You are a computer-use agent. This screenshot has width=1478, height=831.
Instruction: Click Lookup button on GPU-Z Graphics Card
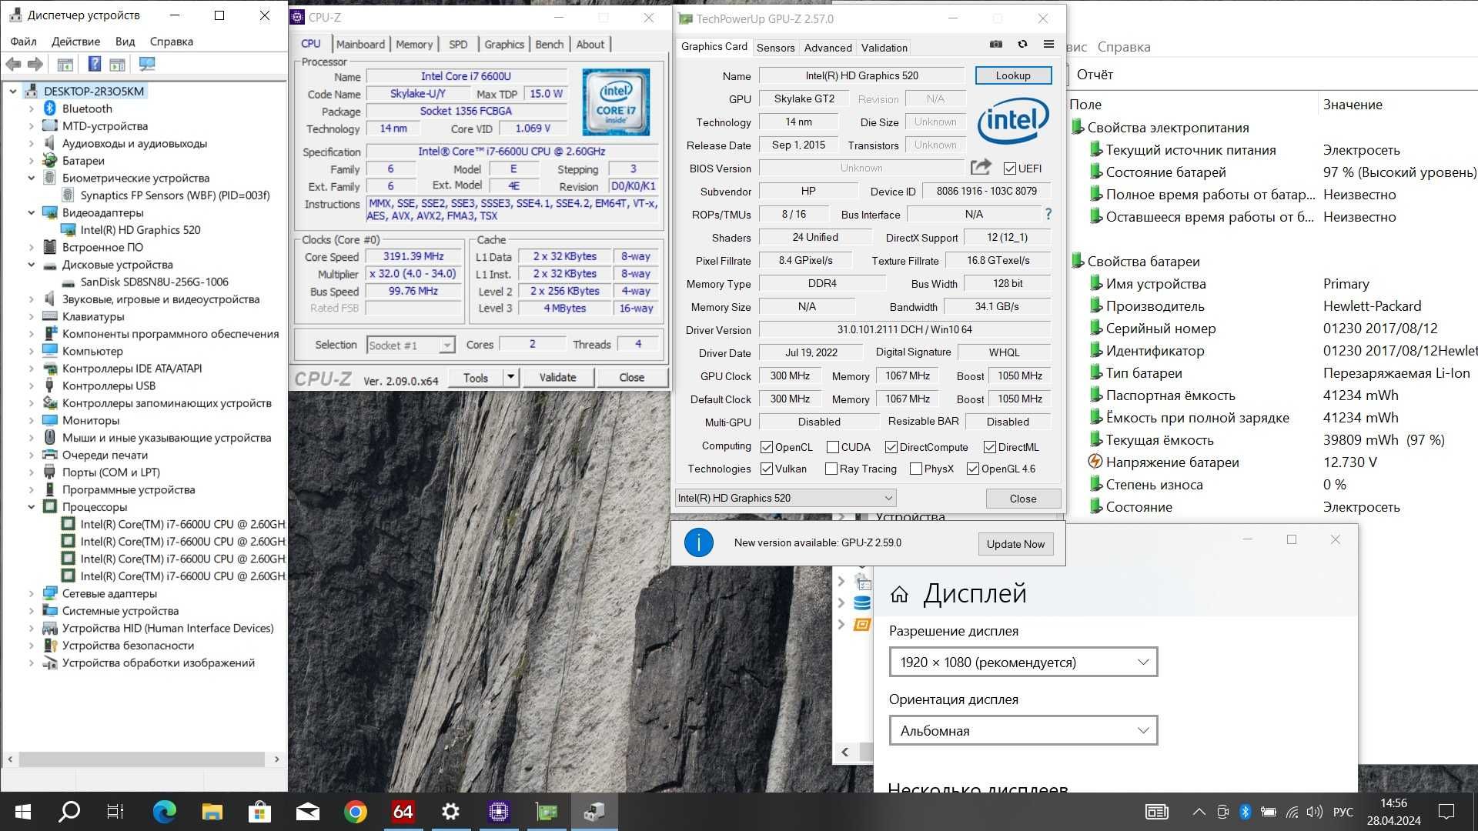coord(1012,75)
